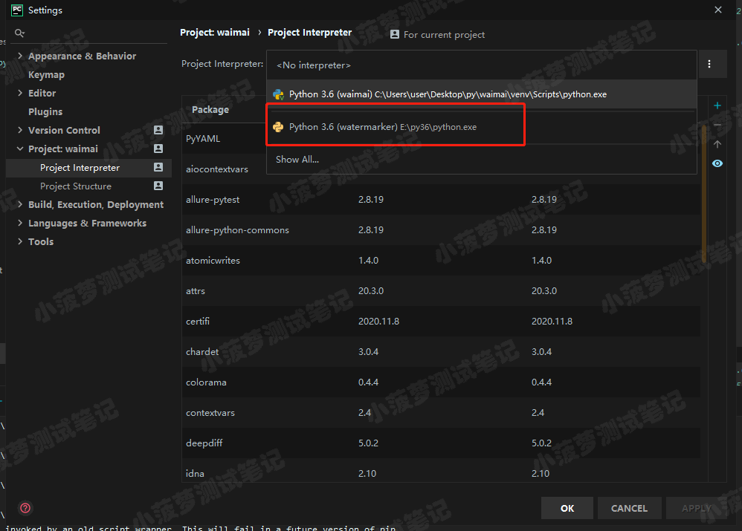Click the uninstall package minus icon
The image size is (742, 531).
pos(717,125)
